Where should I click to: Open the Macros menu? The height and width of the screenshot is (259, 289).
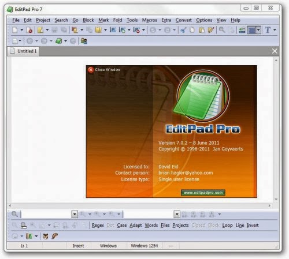150,20
